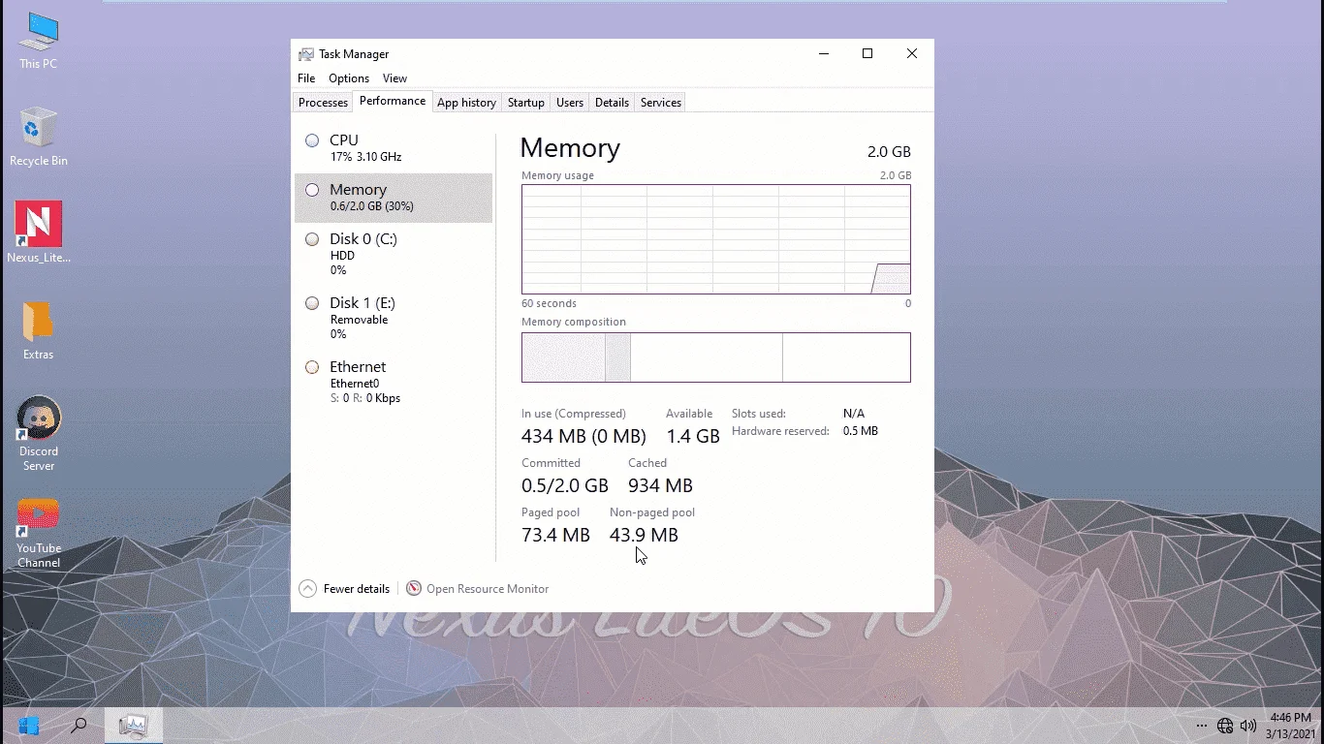Click the Slots used N/A value
Viewport: 1324px width, 744px height.
pyautogui.click(x=854, y=414)
